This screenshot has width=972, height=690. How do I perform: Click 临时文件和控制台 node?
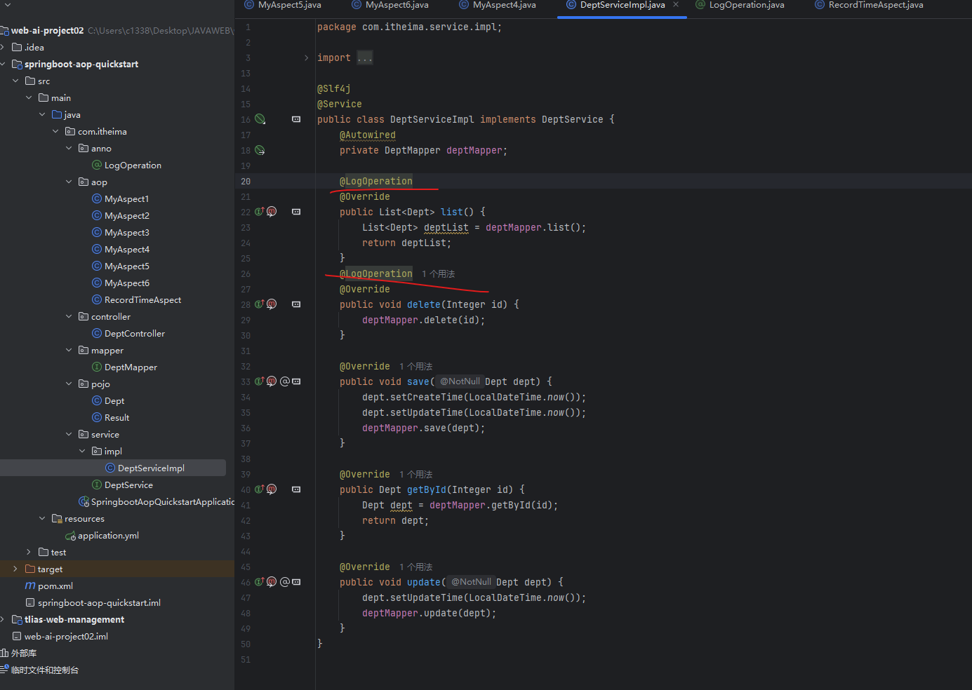(x=39, y=670)
